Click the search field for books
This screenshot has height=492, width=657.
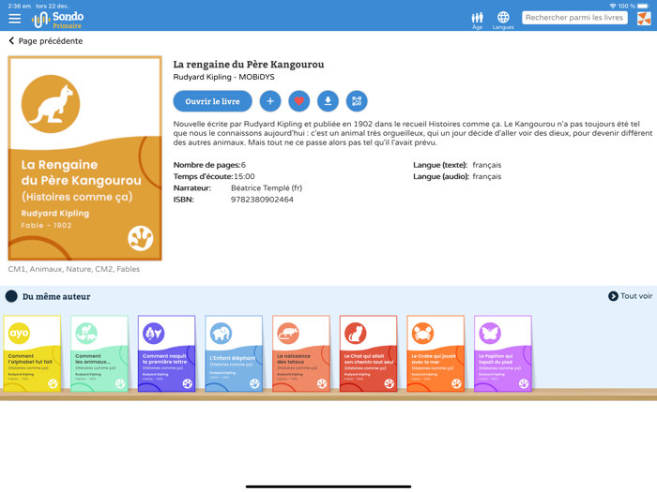[574, 18]
